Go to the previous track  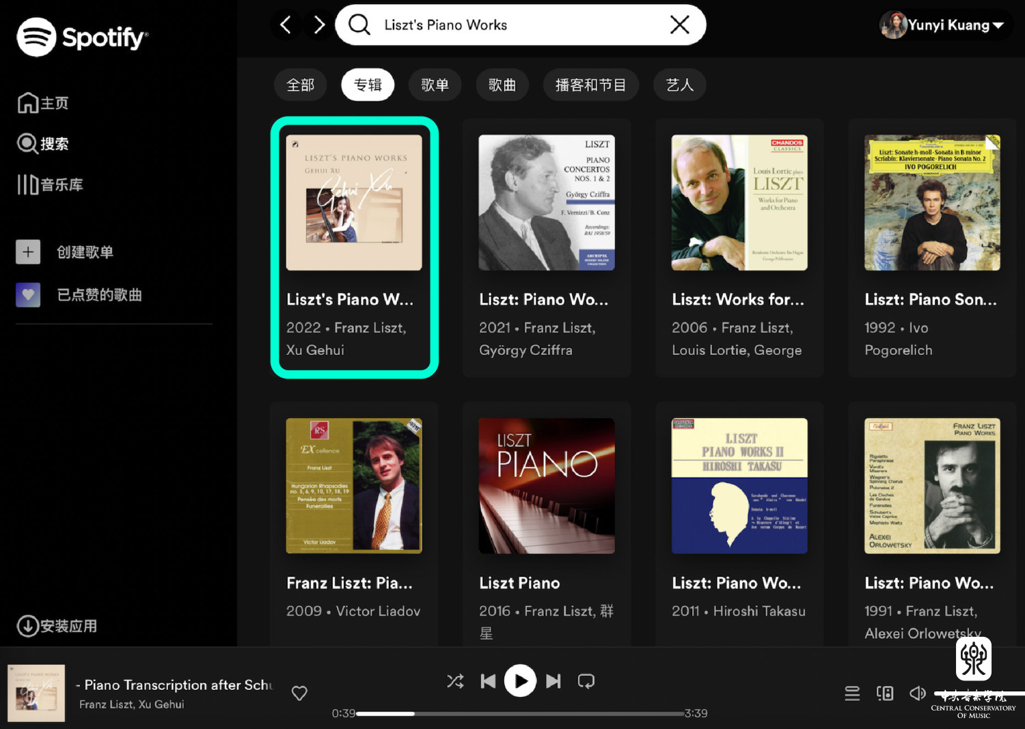(488, 681)
